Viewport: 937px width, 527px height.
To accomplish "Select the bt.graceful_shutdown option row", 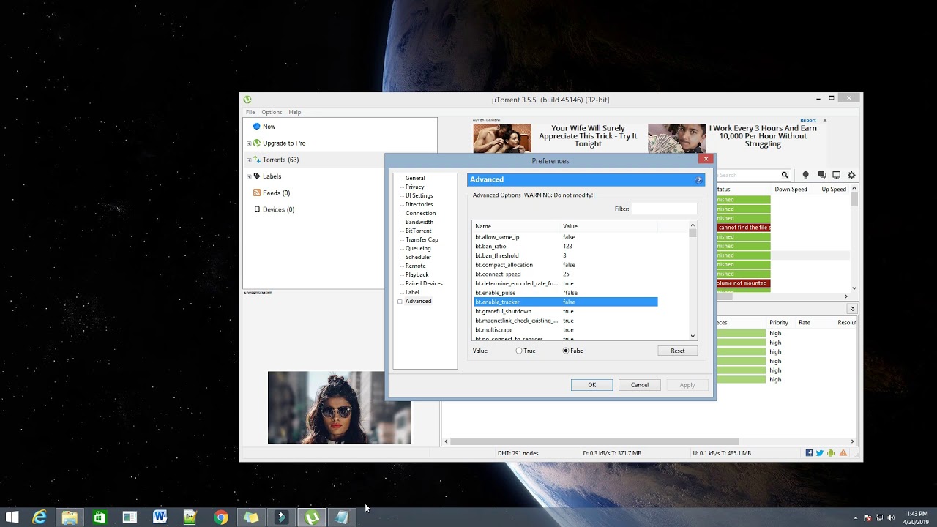I will coord(566,311).
